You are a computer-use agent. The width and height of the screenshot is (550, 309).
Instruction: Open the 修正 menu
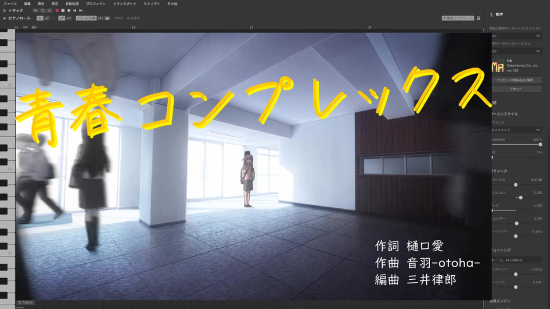pyautogui.click(x=55, y=4)
